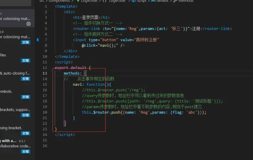Install the '& auto-closing f...' extension
This screenshot has width=253, height=160.
tap(26, 79)
